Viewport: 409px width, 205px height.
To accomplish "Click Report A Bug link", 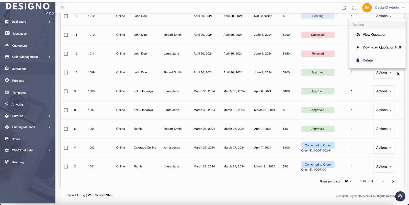I will pyautogui.click(x=90, y=195).
